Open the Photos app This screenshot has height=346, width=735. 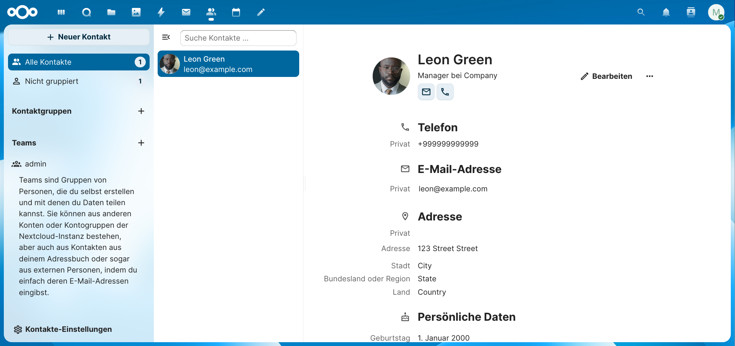136,12
